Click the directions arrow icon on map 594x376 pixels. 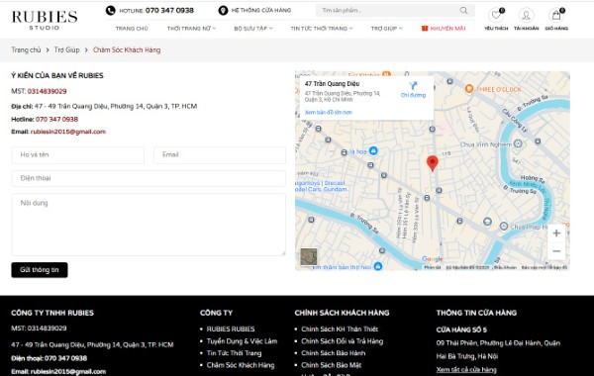click(413, 85)
